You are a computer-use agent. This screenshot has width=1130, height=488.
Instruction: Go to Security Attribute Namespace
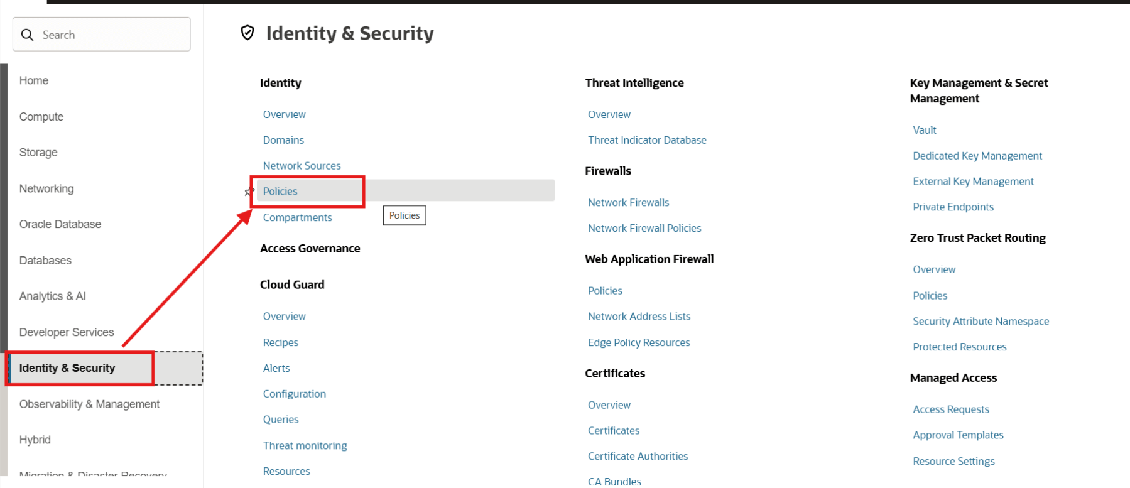[x=981, y=321]
